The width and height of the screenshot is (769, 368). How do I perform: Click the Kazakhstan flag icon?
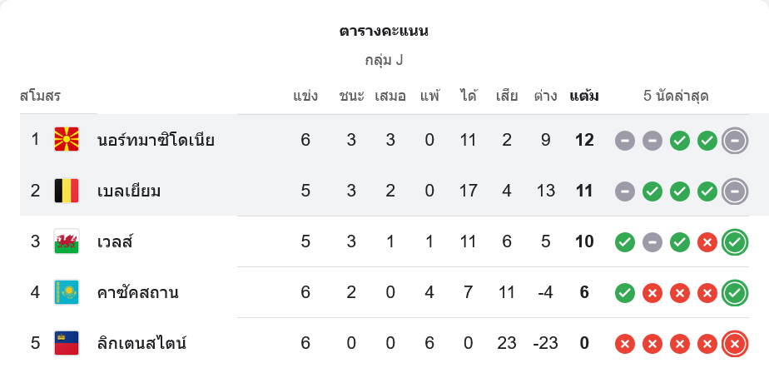click(x=67, y=293)
